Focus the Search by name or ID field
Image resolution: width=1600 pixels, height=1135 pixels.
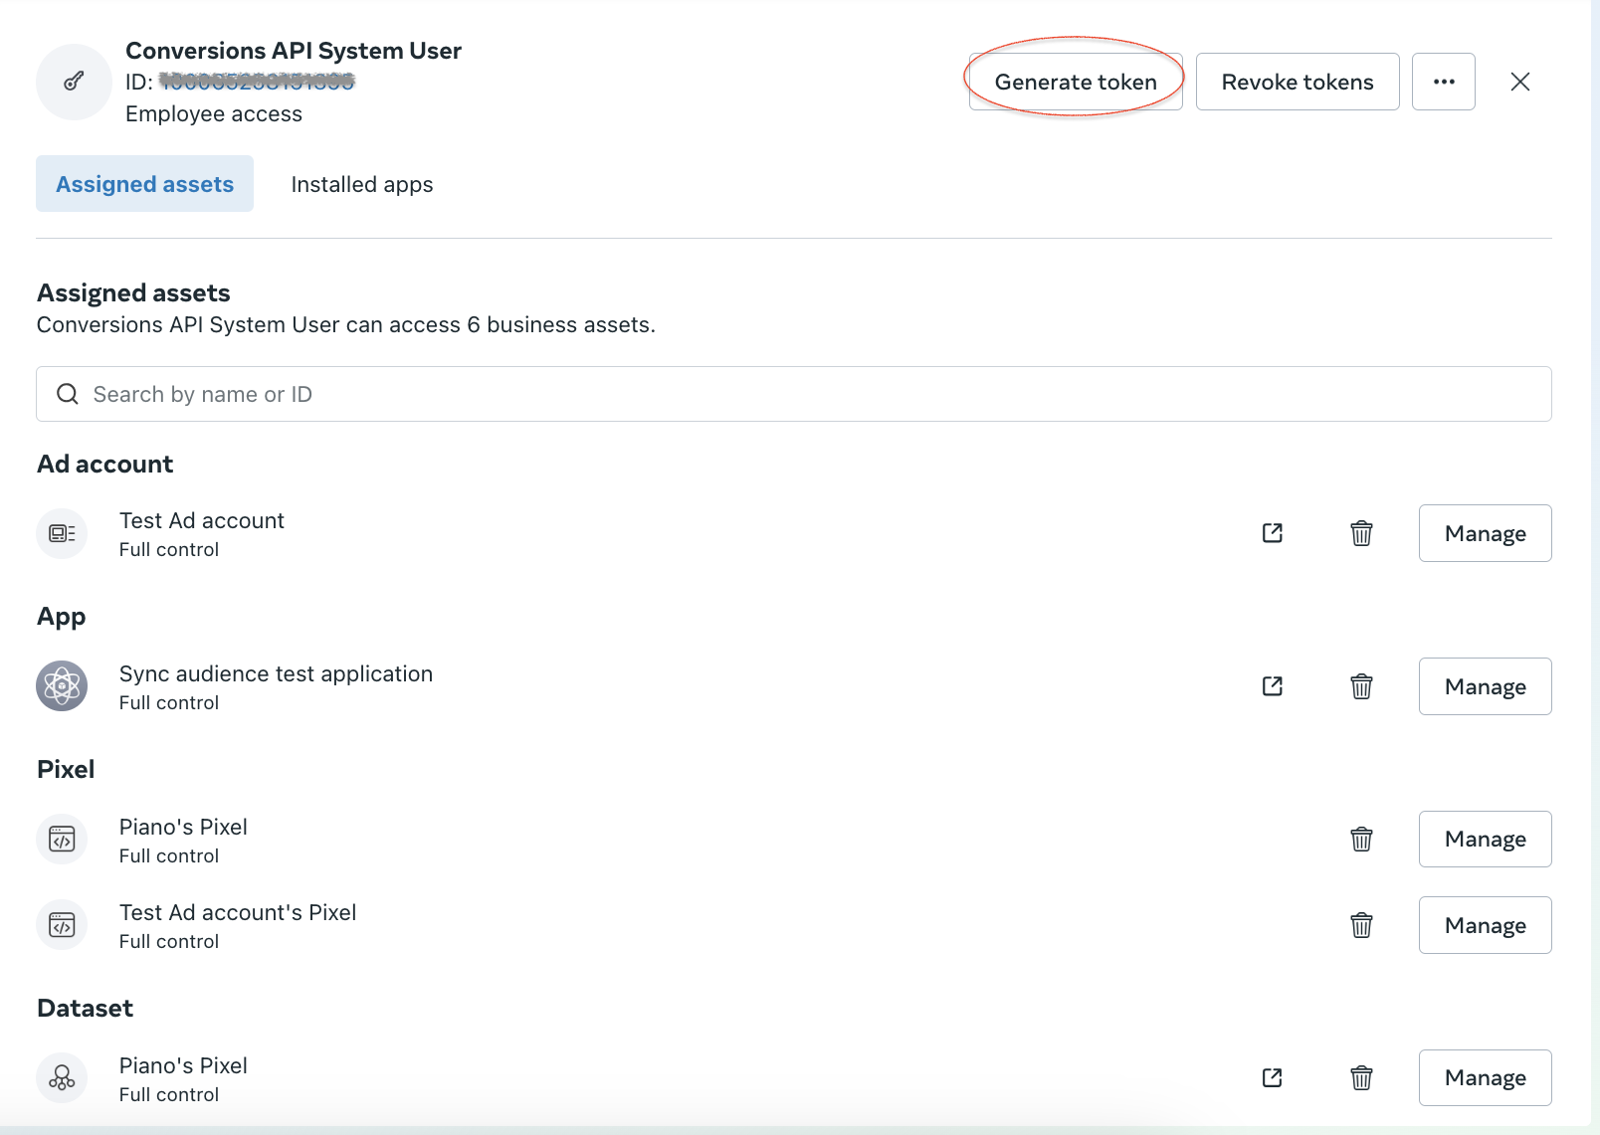coord(794,394)
